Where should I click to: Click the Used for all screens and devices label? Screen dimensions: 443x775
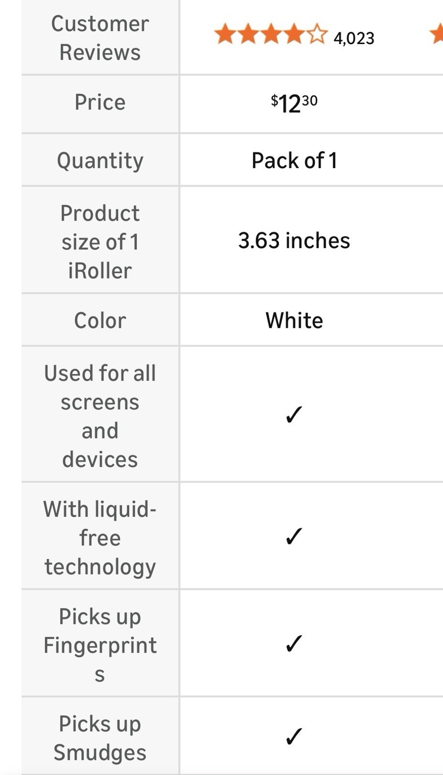[x=100, y=416]
